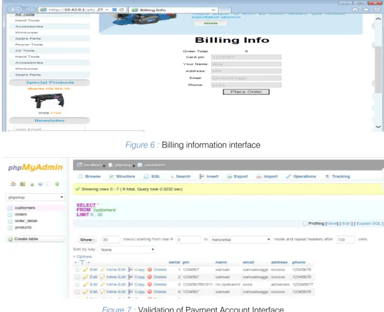Click the table icon next to orders
Image resolution: width=384 pixels, height=312 pixels.
pyautogui.click(x=10, y=214)
